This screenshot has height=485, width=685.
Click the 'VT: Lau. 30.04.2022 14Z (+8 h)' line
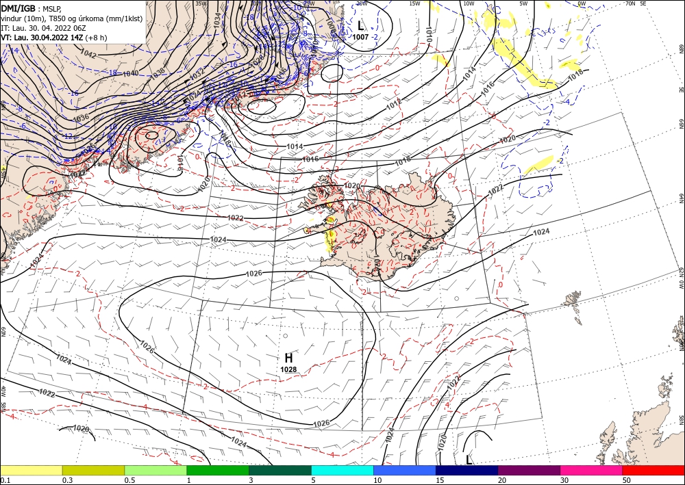click(x=53, y=38)
